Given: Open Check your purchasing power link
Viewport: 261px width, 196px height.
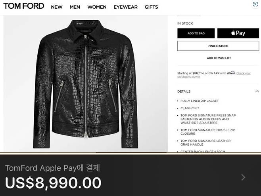Looking at the screenshot, I should click(214, 75).
